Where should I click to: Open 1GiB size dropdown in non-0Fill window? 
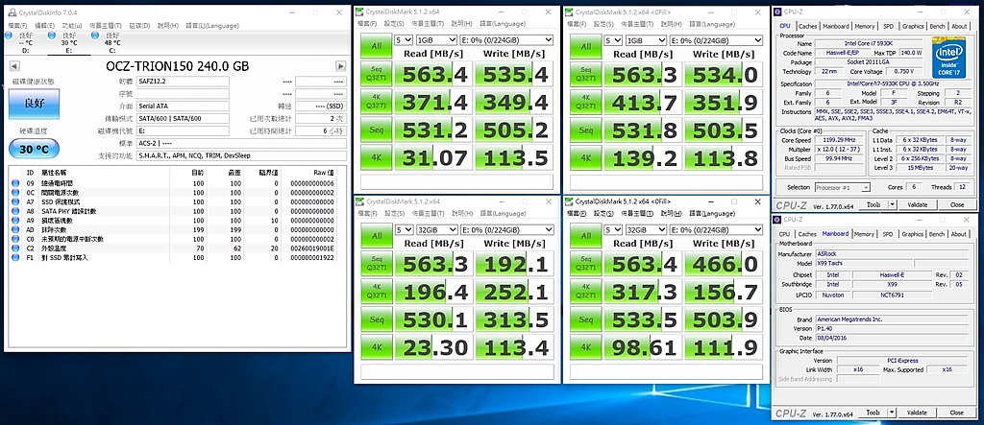tap(436, 39)
